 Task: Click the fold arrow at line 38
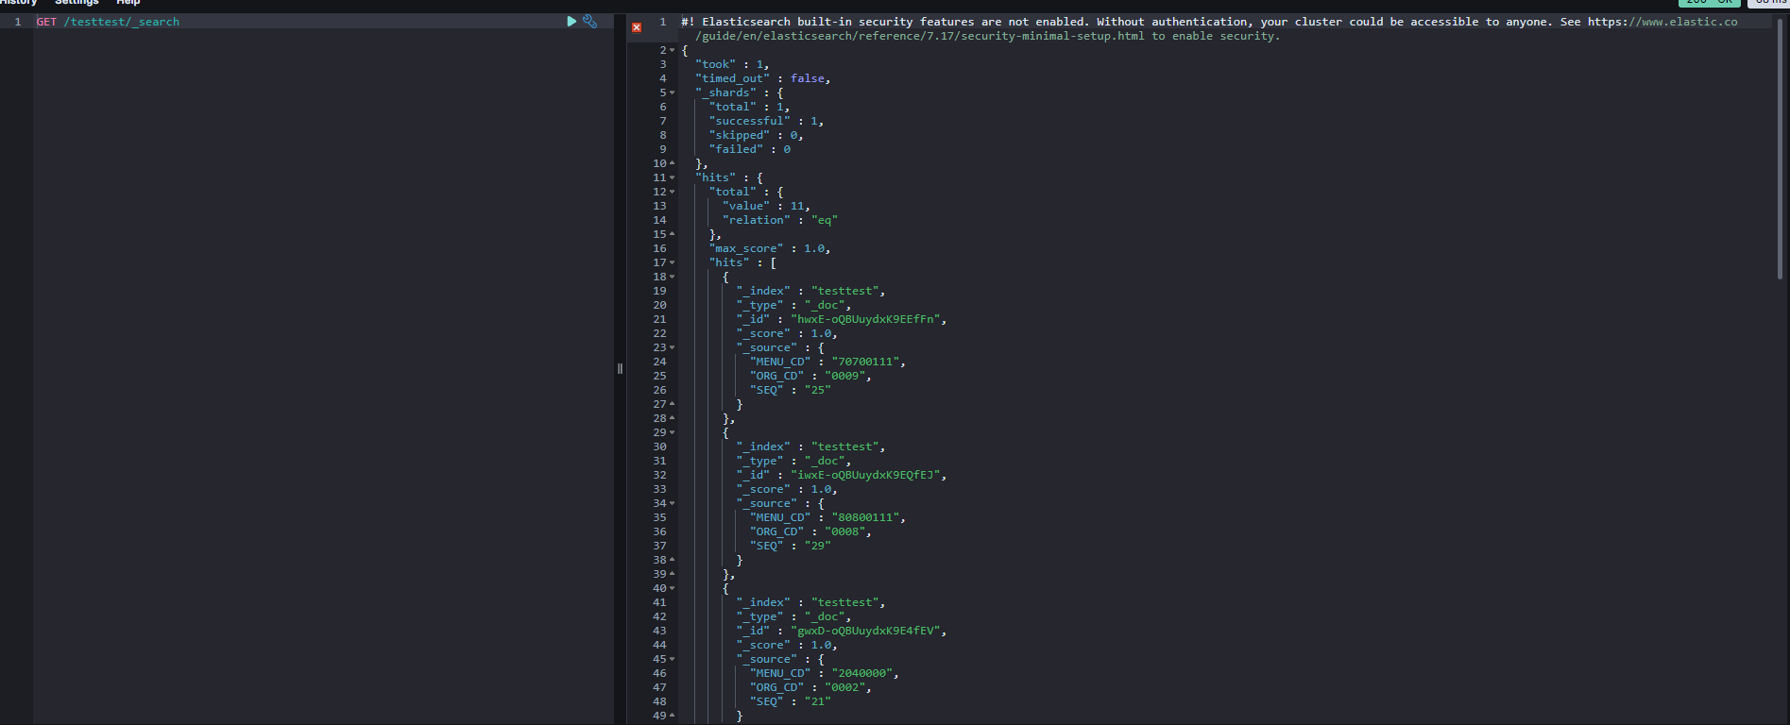click(673, 560)
